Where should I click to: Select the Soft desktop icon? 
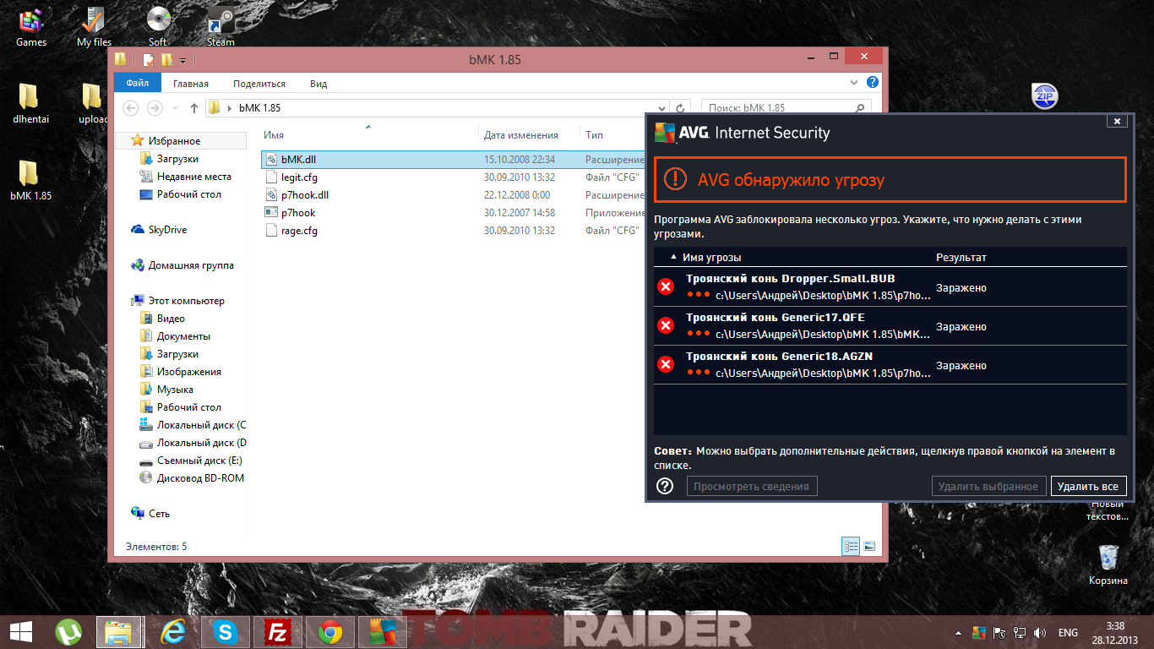pyautogui.click(x=158, y=25)
